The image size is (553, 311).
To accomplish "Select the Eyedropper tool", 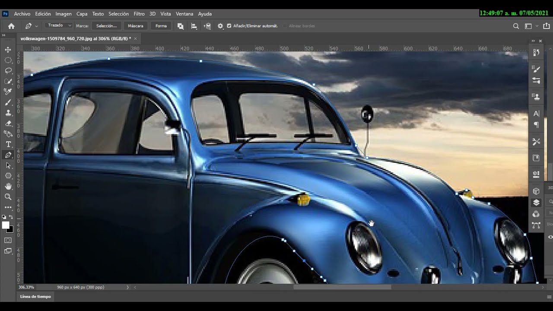I will click(x=8, y=92).
